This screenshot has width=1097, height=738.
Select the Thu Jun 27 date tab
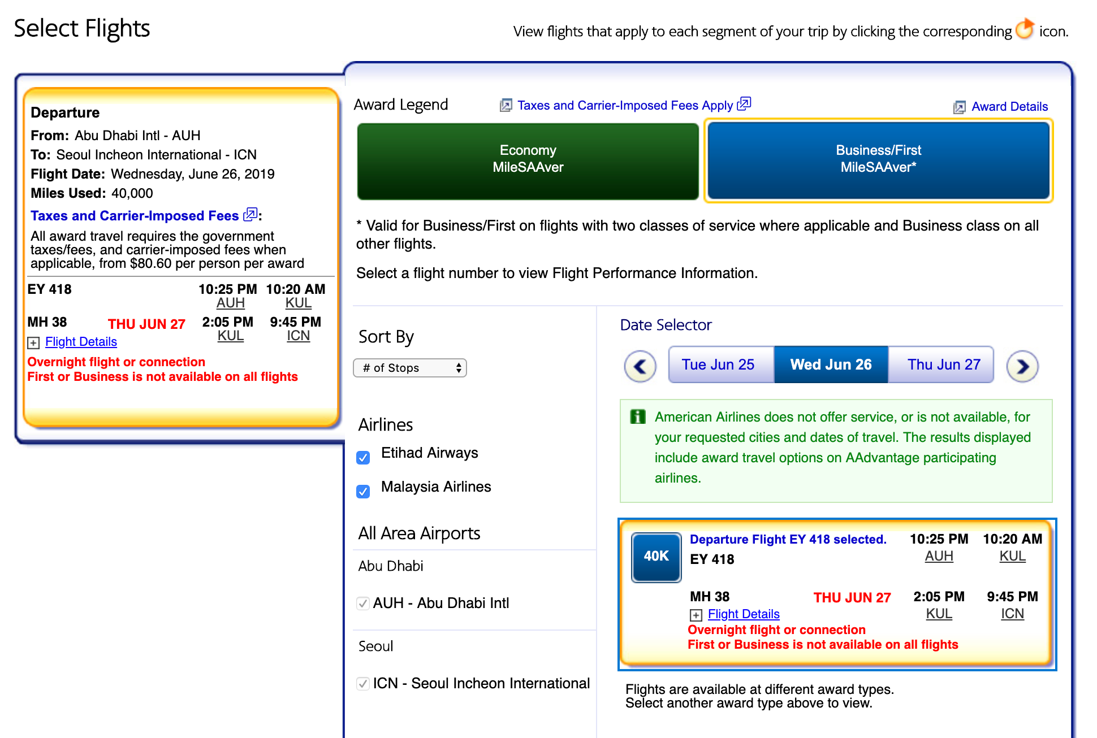coord(943,364)
